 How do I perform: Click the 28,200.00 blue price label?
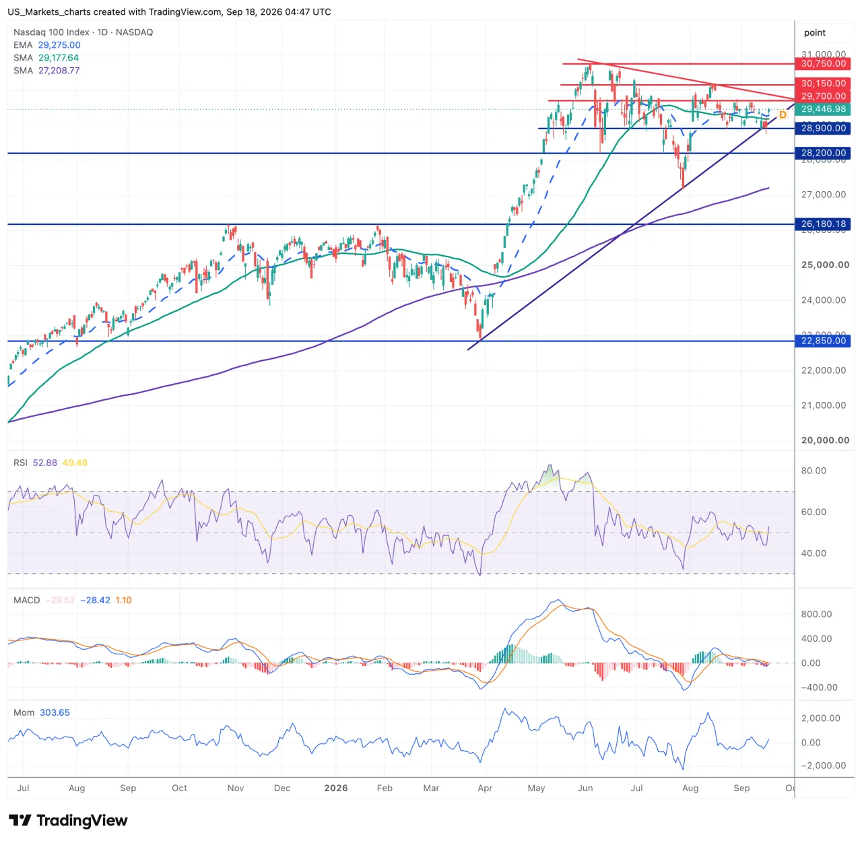point(823,153)
